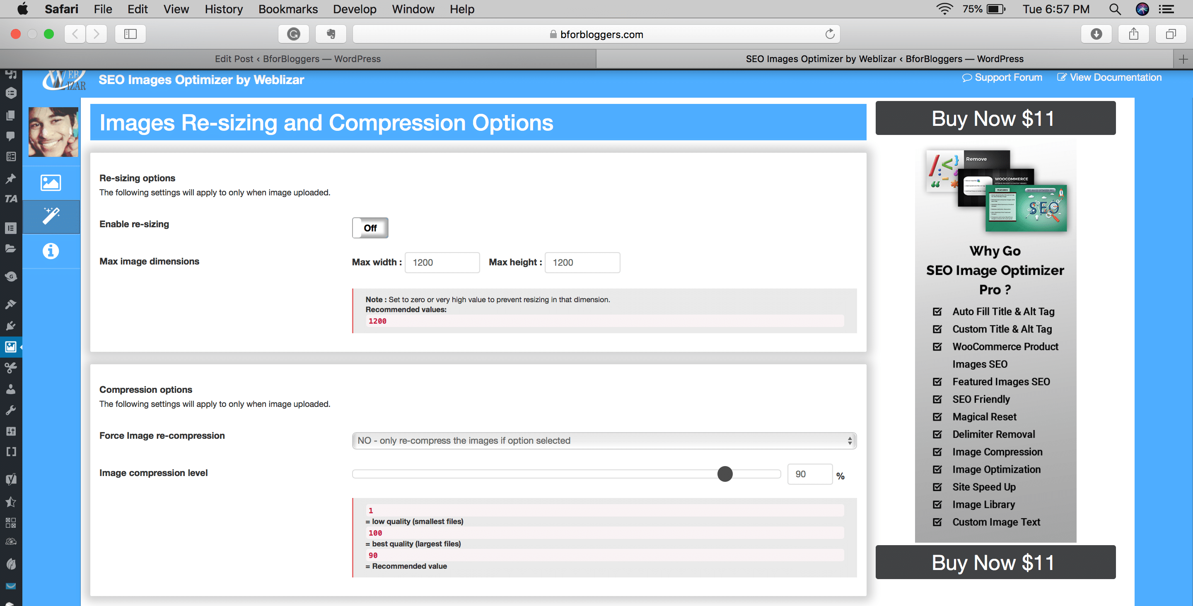Click the active SEO image optimizer sidebar icon
The image size is (1193, 606).
coord(11,347)
